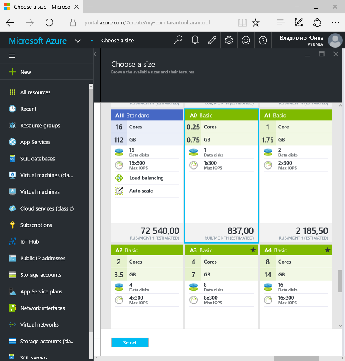Open Public IP addresses icon
Viewport: 345px width, 361px height.
coord(12,258)
